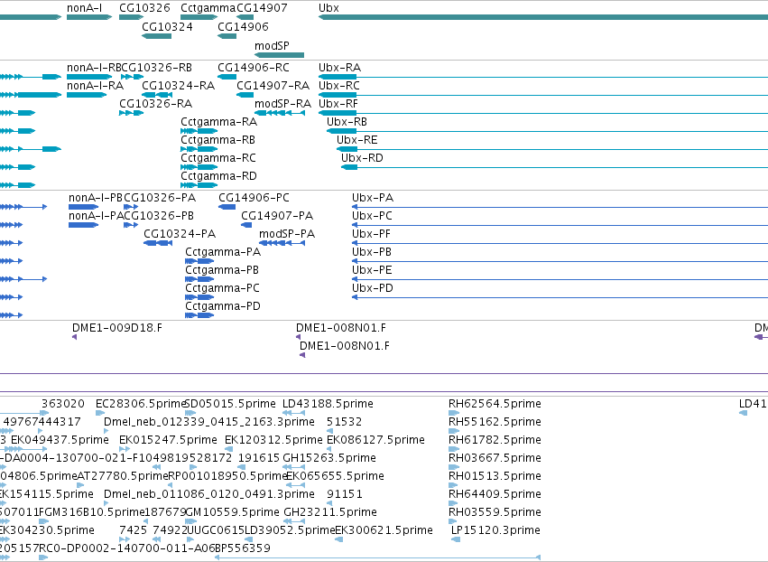Open the CG14906-PC protein feature

pos(227,207)
